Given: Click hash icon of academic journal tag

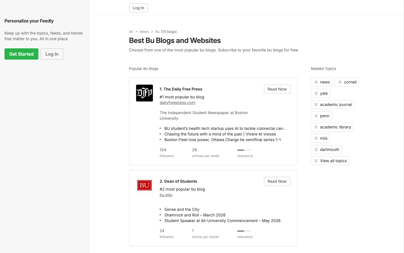Looking at the screenshot, I should click(316, 105).
